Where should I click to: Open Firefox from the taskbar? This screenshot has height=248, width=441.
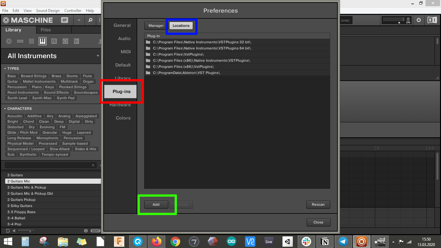click(157, 241)
